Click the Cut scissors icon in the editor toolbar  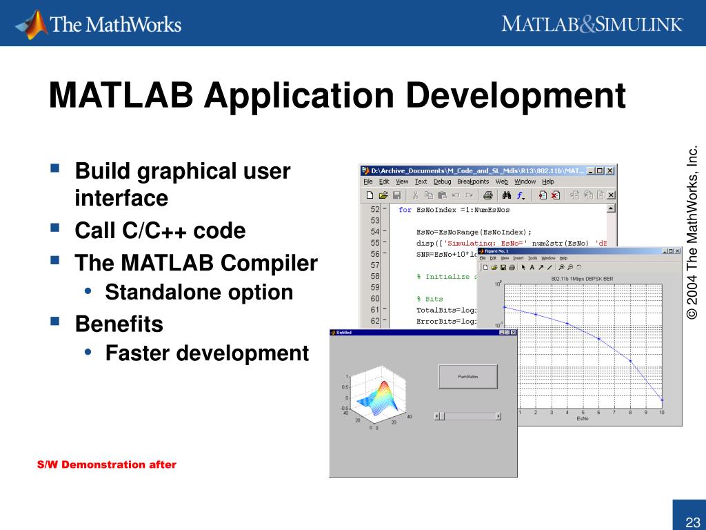click(415, 195)
